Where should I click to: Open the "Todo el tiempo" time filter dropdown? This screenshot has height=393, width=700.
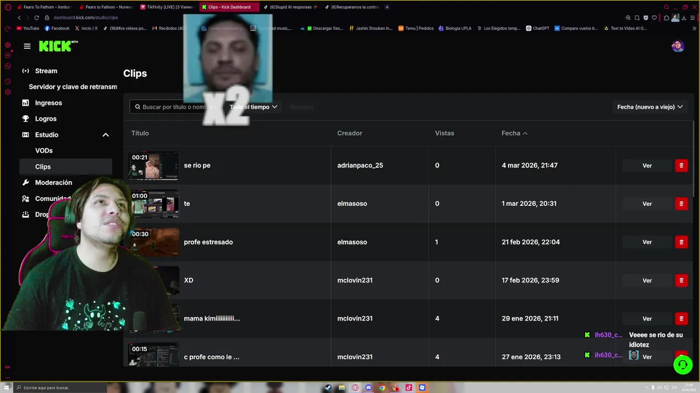(253, 107)
